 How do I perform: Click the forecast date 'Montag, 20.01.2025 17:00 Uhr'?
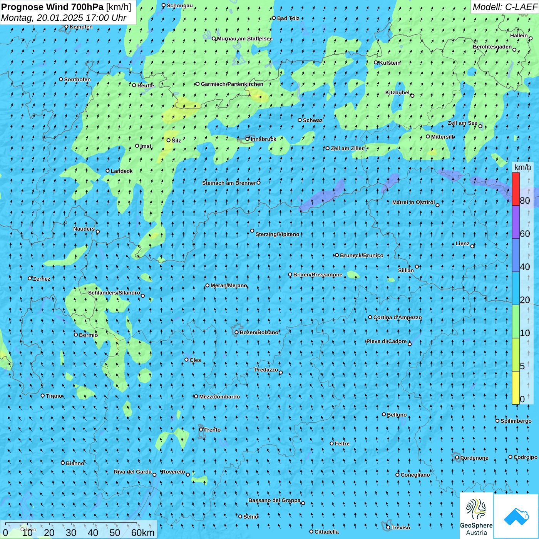point(64,18)
